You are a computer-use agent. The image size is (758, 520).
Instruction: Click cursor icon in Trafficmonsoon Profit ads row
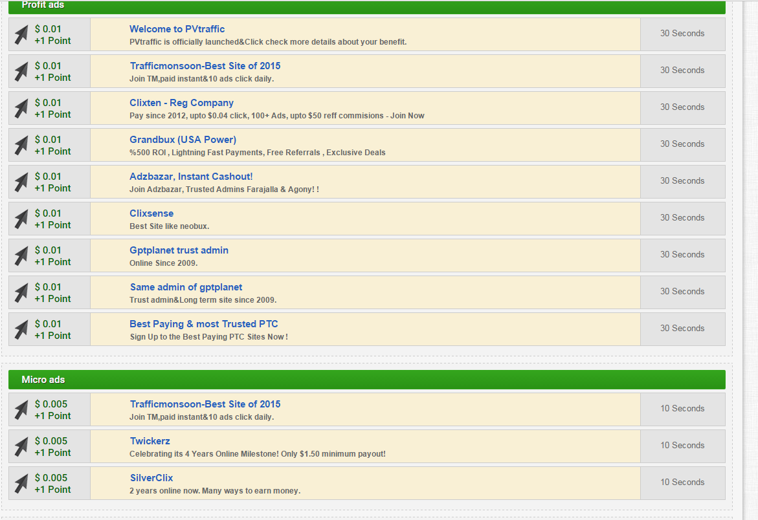tap(21, 71)
